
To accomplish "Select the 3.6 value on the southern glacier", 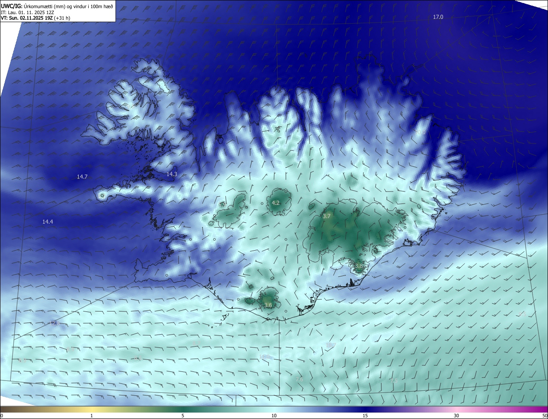I will click(268, 305).
